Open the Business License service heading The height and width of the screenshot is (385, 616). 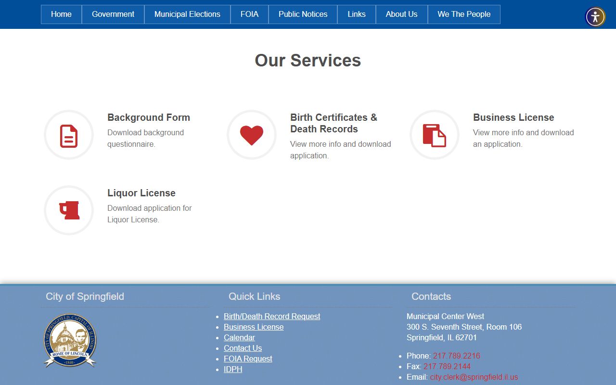click(513, 117)
